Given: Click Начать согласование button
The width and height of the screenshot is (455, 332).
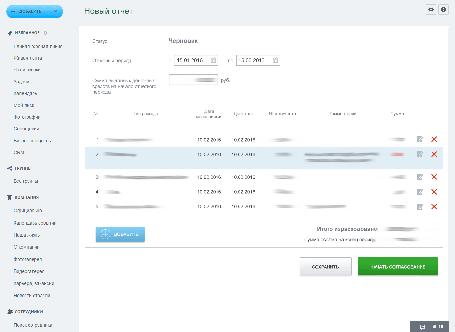Looking at the screenshot, I should point(398,266).
